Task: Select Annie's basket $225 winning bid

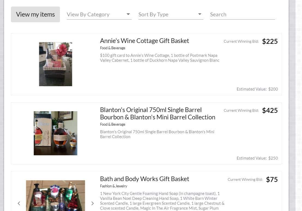Action: coord(270,41)
